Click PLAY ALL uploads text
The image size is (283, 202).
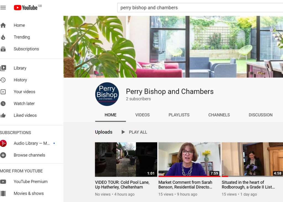(138, 132)
